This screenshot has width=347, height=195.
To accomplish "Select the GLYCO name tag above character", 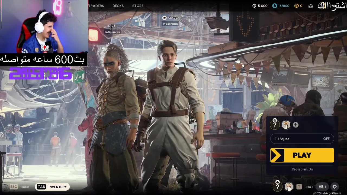I will click(173, 18).
